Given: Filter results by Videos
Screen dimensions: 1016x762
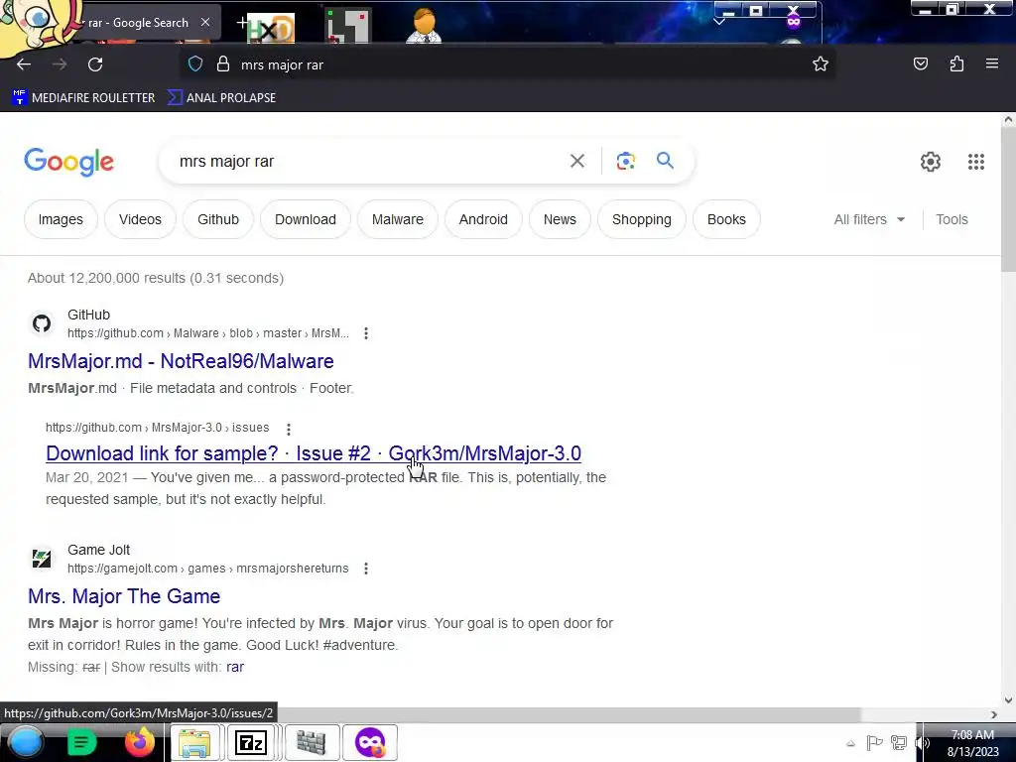Looking at the screenshot, I should coord(140,219).
